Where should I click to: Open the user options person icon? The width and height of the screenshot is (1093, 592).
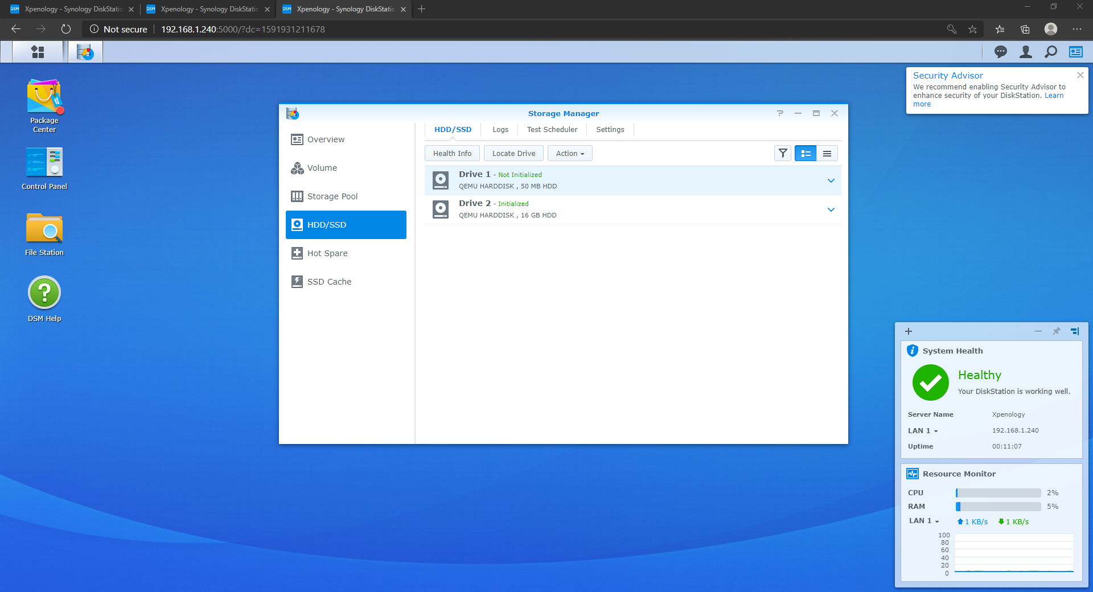[x=1026, y=52]
